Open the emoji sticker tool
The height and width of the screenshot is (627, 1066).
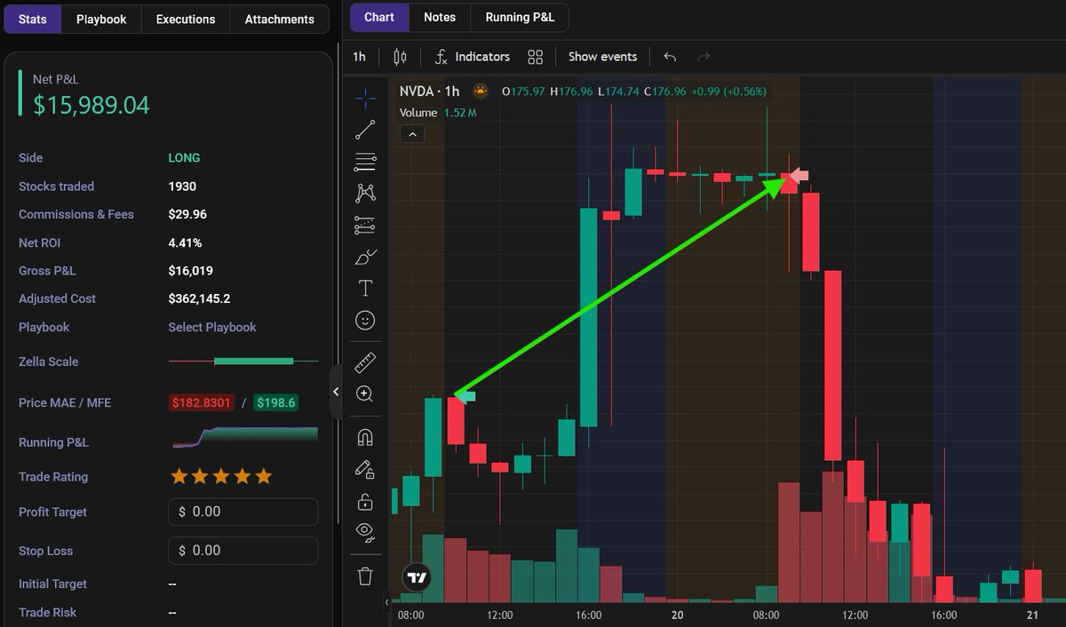tap(365, 320)
